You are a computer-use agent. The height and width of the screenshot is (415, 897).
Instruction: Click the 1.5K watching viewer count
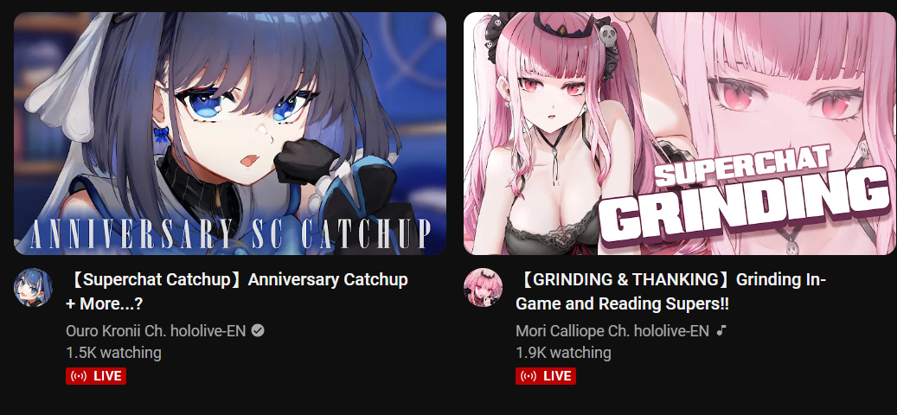(113, 353)
